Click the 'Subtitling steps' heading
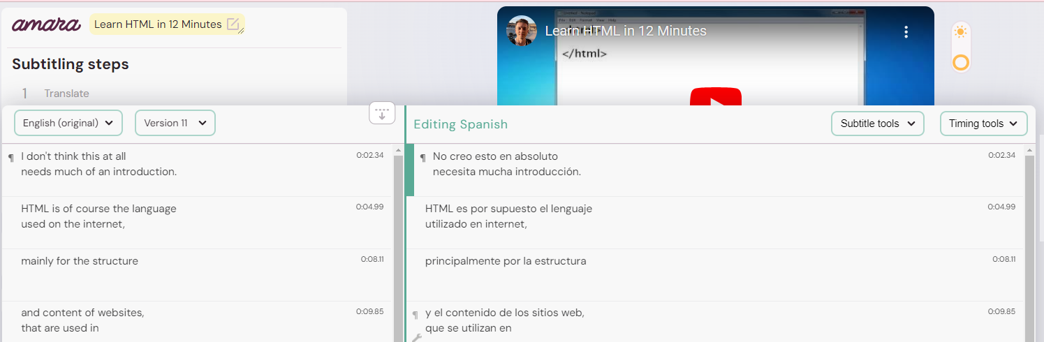Image resolution: width=1044 pixels, height=342 pixels. pos(71,64)
